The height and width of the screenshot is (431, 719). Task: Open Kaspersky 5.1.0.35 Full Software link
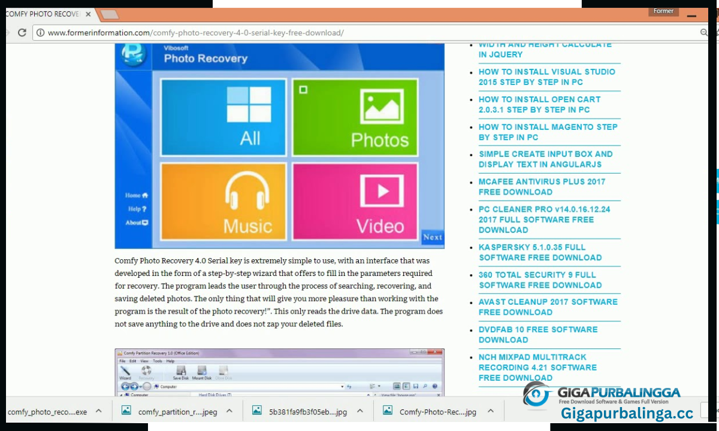(x=540, y=252)
